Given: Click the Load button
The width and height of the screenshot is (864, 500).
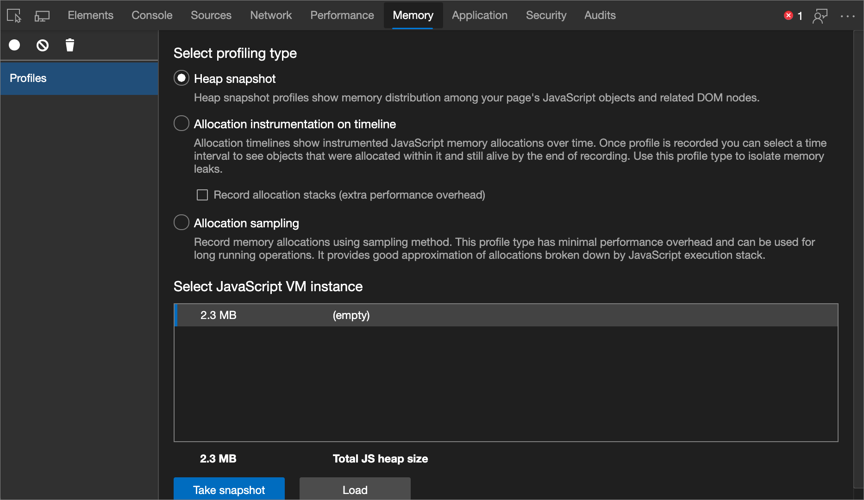Looking at the screenshot, I should coord(355,489).
